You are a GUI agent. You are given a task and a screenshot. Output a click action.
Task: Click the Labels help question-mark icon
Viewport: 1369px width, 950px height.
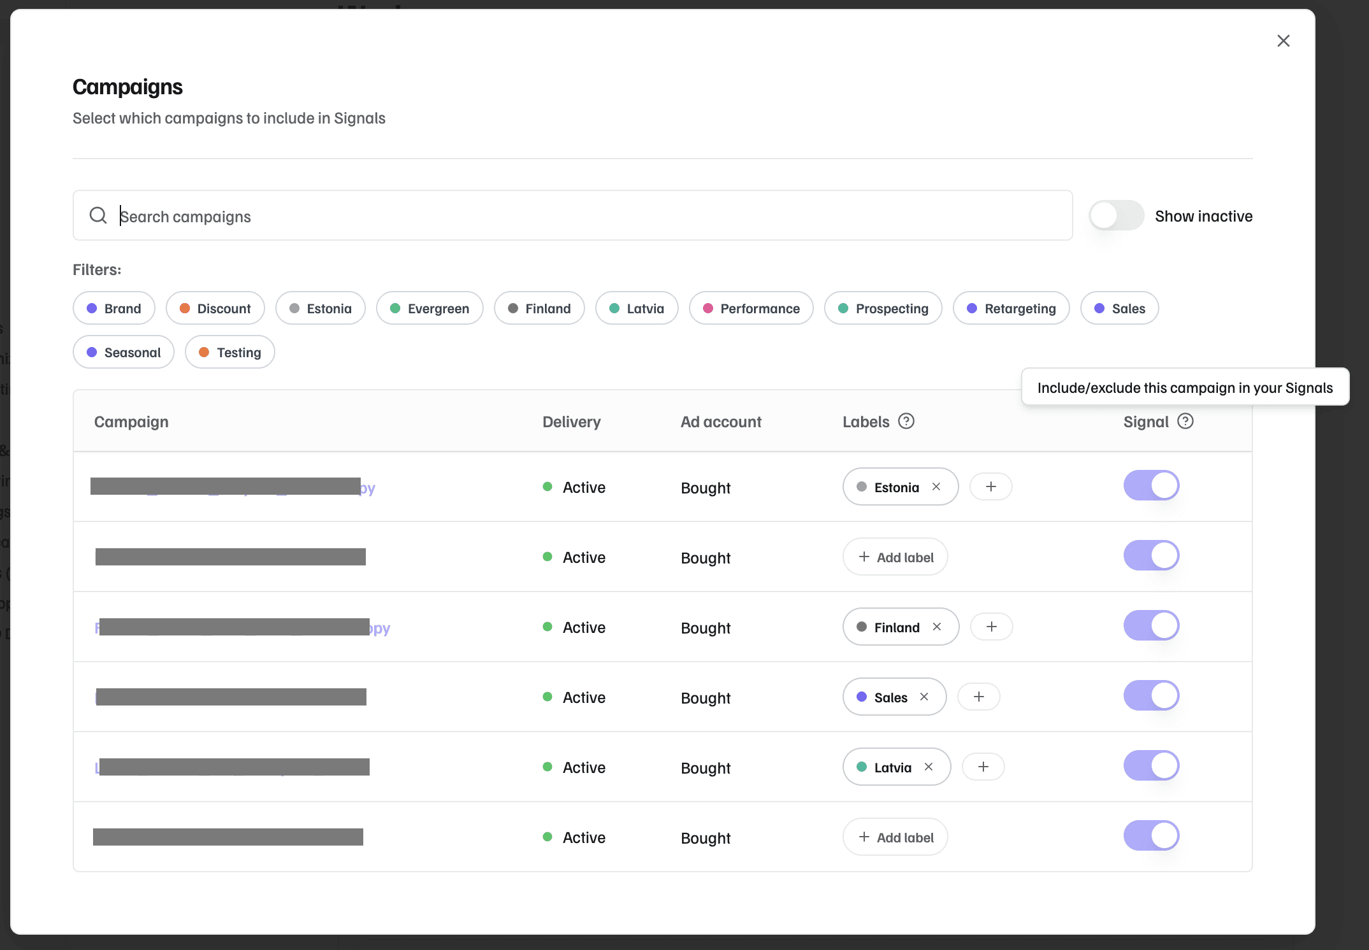(906, 422)
